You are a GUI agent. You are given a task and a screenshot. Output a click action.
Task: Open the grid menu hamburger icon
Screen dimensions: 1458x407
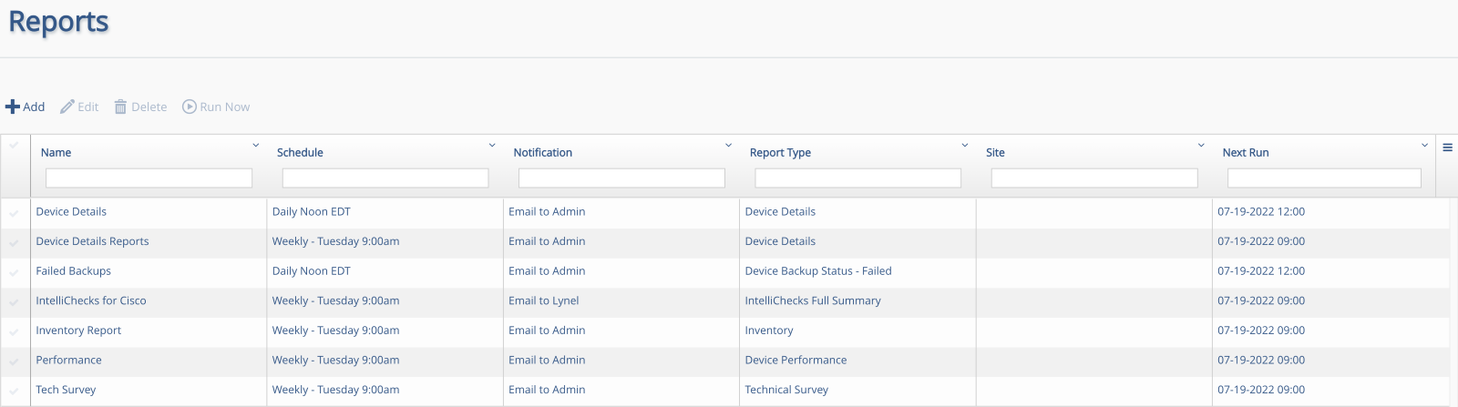pos(1447,148)
